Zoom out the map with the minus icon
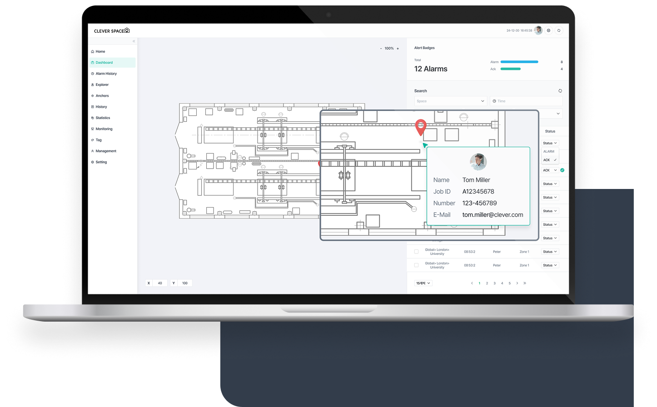 click(381, 49)
